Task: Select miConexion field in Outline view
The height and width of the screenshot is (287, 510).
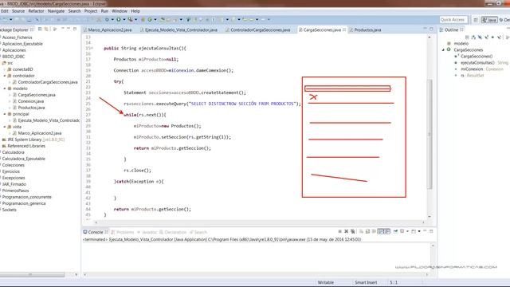Action: [479, 69]
